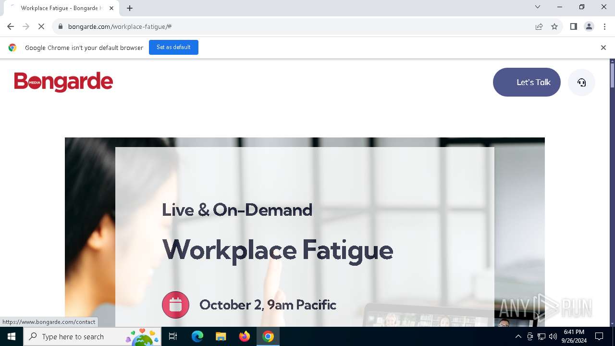
Task: Click the Let's Talk button
Action: tap(527, 82)
